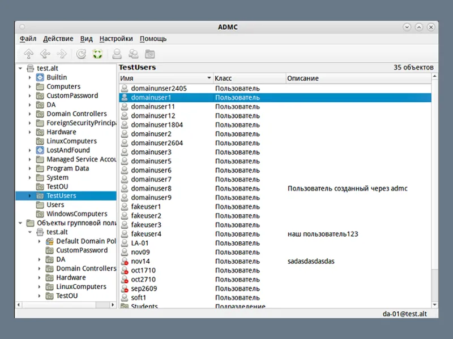Expand the Default Domain Policy node

point(39,241)
